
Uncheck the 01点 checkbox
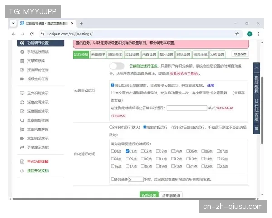pos(127,151)
